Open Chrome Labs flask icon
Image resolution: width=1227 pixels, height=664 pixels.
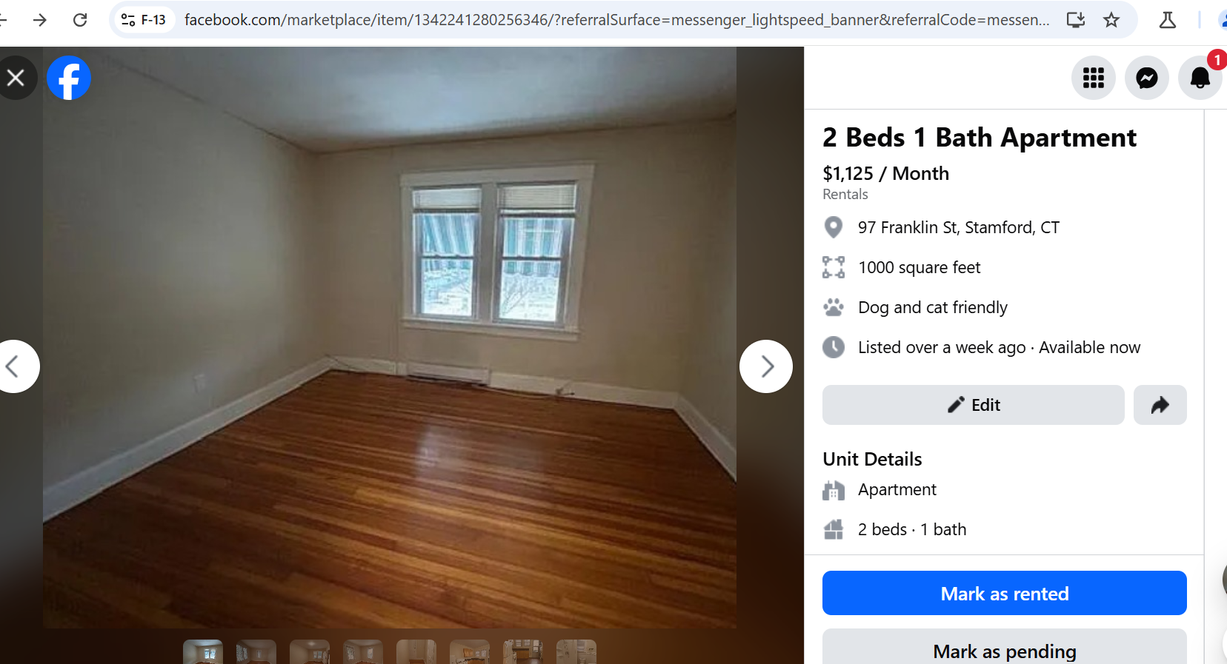(x=1168, y=20)
